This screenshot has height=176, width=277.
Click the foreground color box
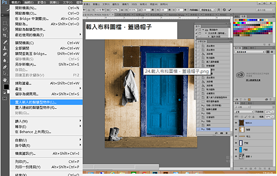pos(6,87)
